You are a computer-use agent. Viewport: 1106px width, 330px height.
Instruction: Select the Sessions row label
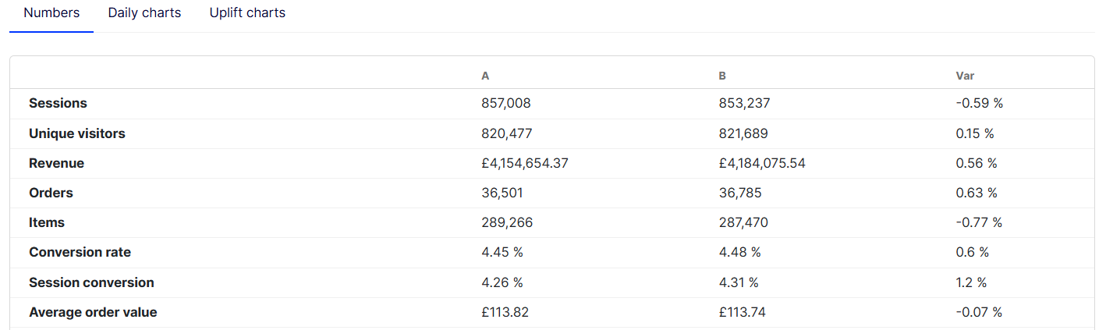58,104
